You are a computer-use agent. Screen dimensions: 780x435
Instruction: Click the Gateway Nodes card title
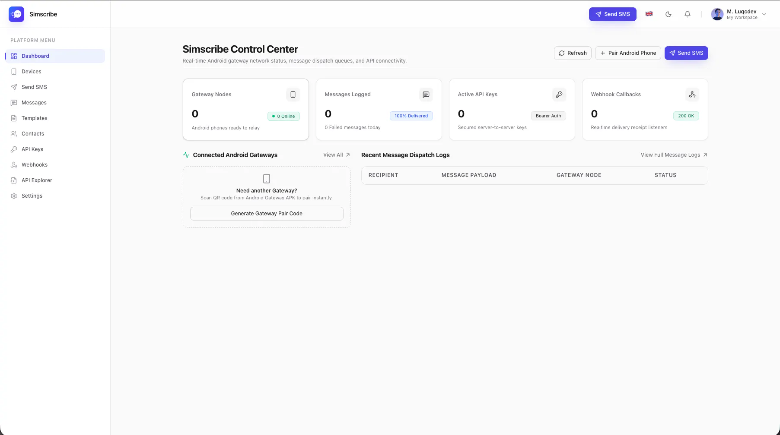pyautogui.click(x=211, y=95)
